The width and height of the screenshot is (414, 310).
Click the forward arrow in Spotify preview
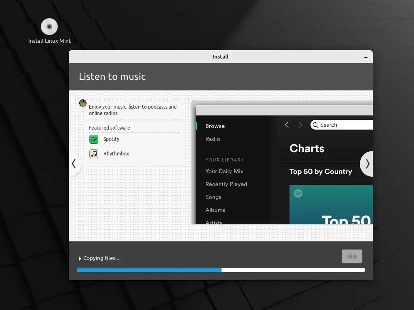pyautogui.click(x=300, y=125)
